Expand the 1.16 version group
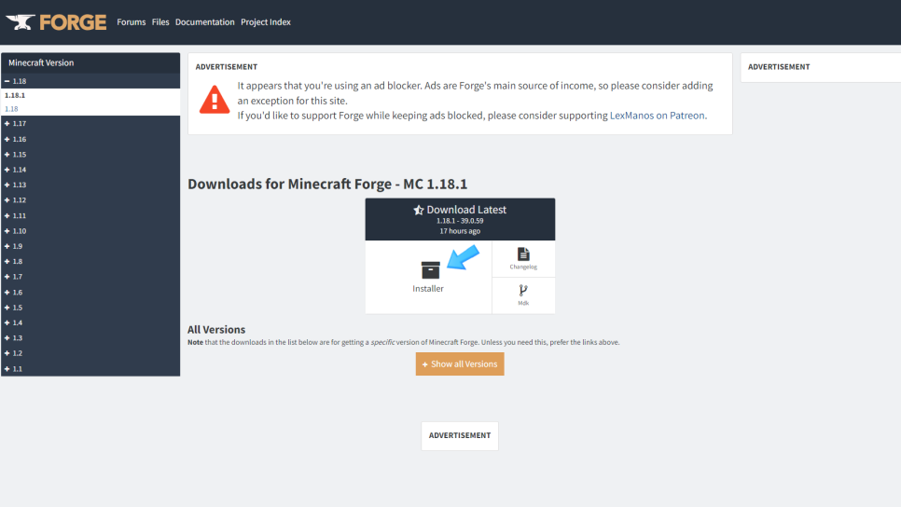 [x=90, y=139]
